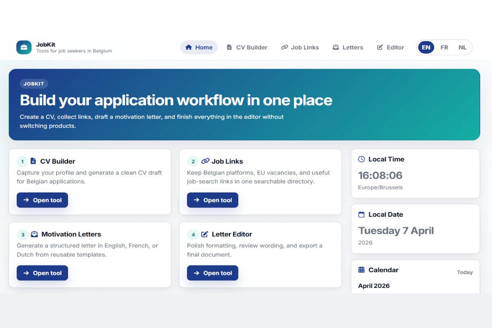Click the file icon in CV Builder nav tab
Screen dimensions: 492x328
(x=229, y=47)
